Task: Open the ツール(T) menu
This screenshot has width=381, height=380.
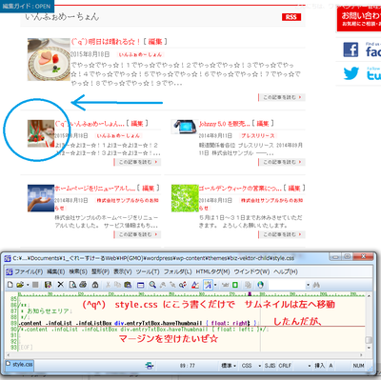Action: coord(148,271)
